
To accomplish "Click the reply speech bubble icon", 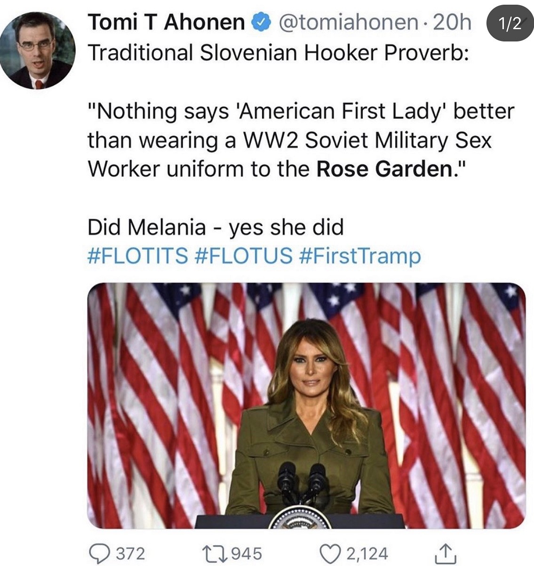I will click(x=99, y=553).
